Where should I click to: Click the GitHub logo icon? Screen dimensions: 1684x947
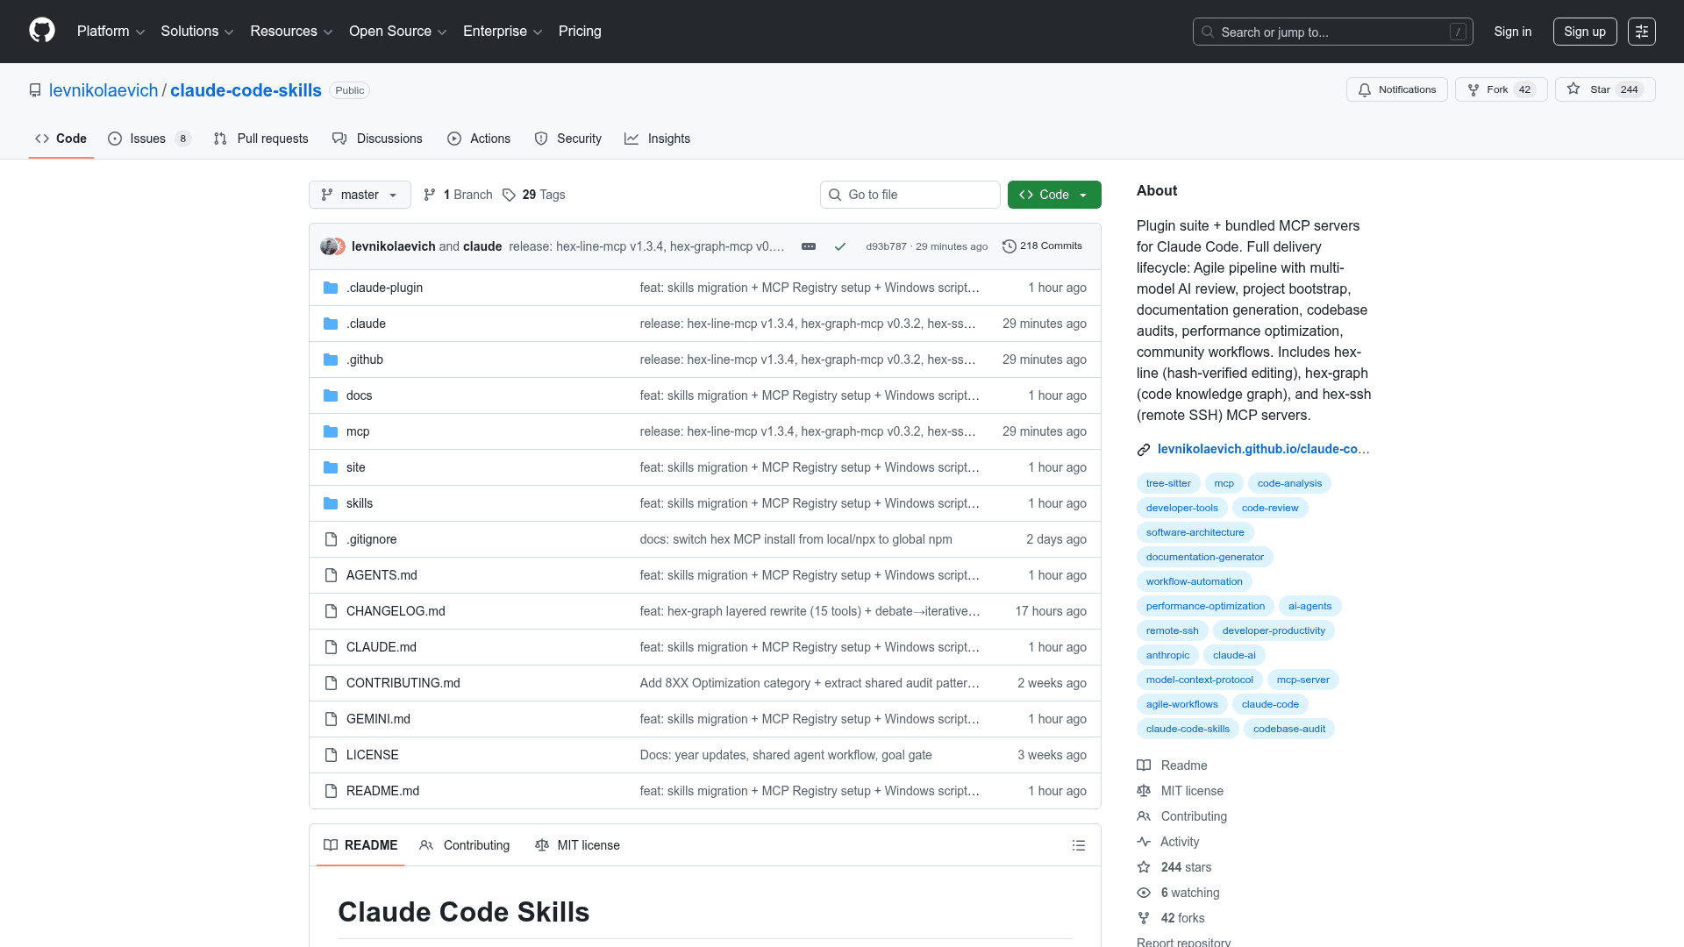[42, 31]
